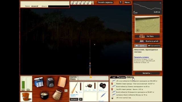The height and width of the screenshot is (102, 182).
Task: Click the depth profile graph panel
Action: tap(147, 8)
